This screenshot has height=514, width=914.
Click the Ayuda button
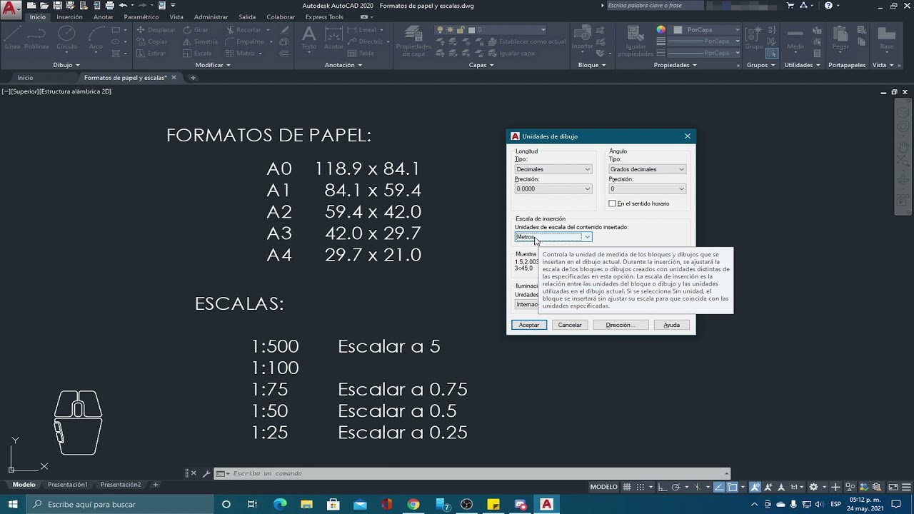pos(672,325)
